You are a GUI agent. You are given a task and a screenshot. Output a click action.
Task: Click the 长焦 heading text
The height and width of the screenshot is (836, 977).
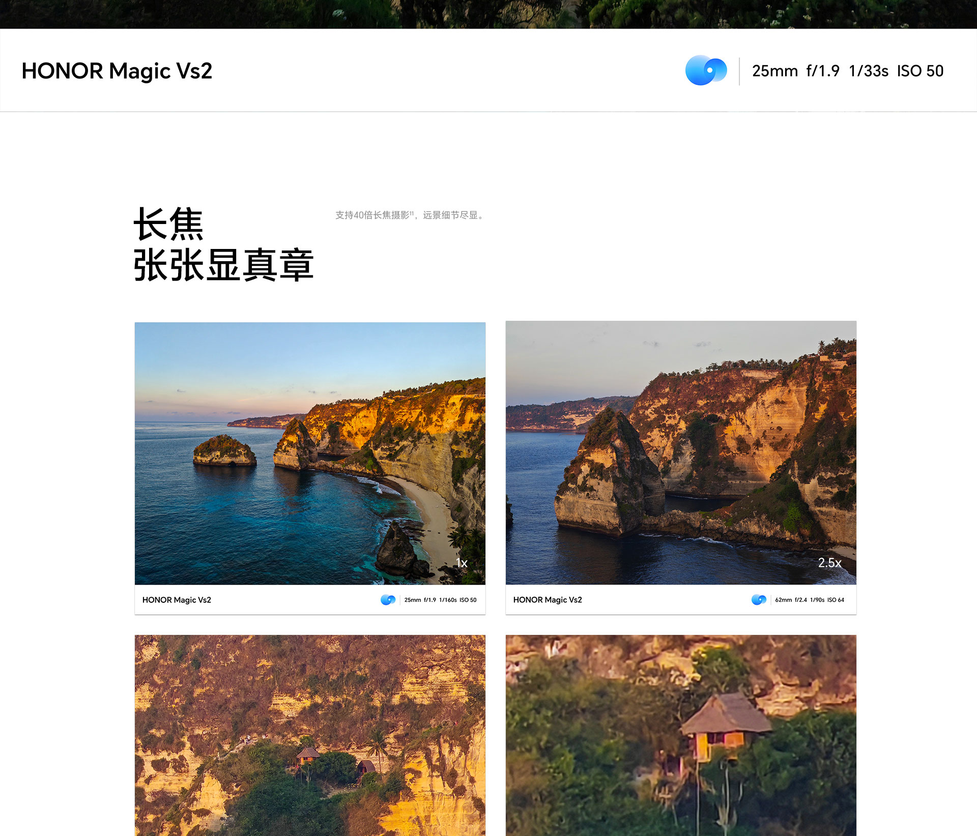coord(168,224)
